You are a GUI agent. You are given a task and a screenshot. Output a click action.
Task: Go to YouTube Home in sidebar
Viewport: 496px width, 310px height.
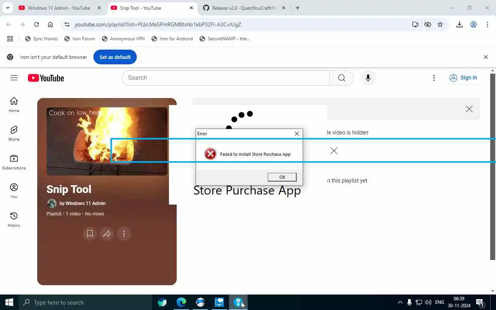(x=14, y=105)
